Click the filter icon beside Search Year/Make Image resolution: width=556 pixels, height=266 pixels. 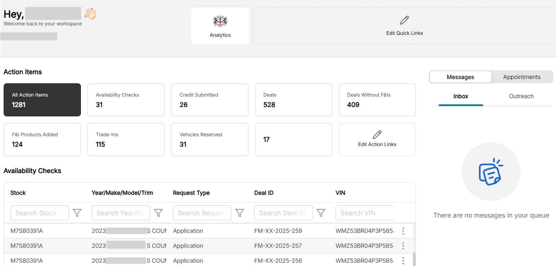158,213
